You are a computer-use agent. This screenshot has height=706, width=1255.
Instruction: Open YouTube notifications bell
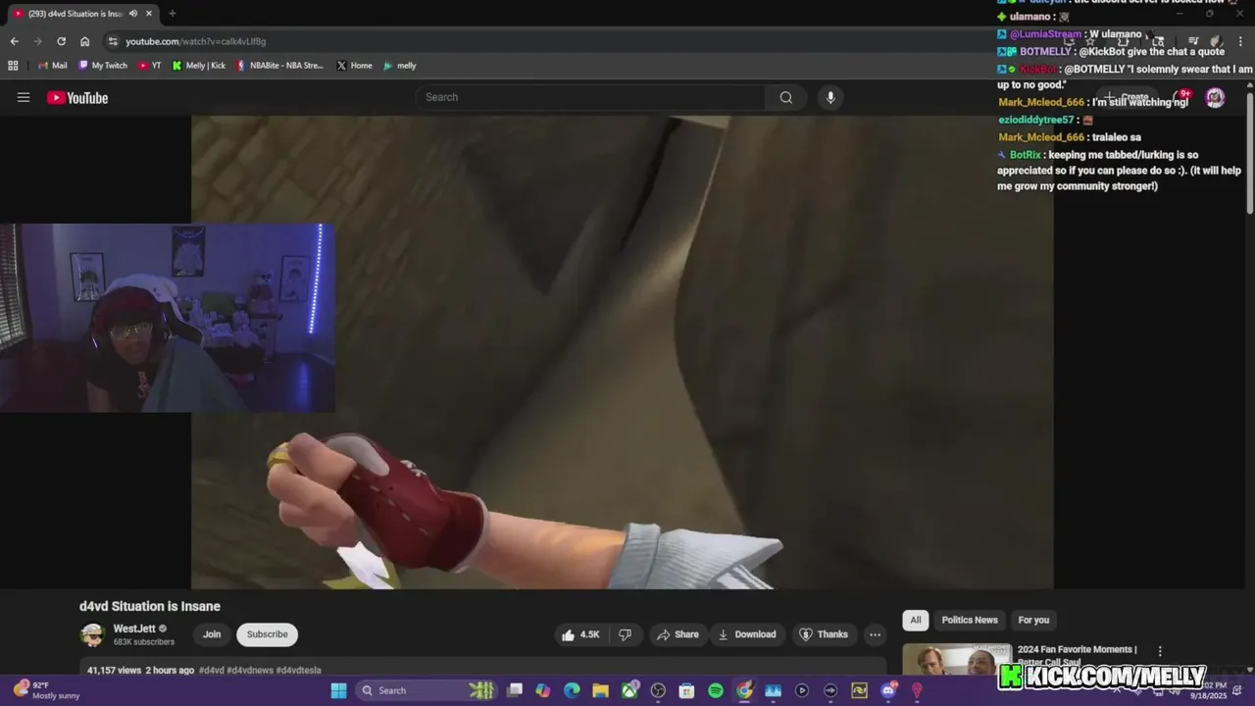[x=1180, y=97]
